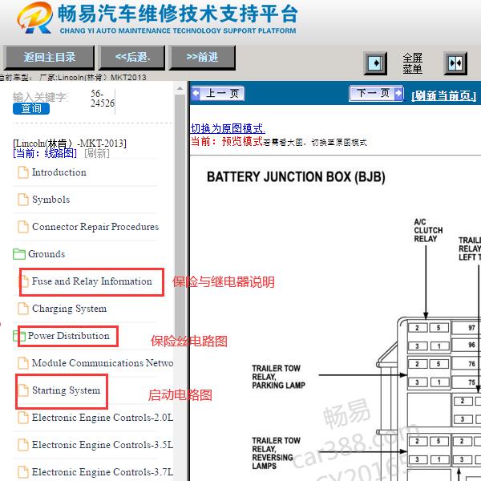Image resolution: width=481 pixels, height=481 pixels.
Task: Click the document icon next to Charging System
Action: (23, 309)
